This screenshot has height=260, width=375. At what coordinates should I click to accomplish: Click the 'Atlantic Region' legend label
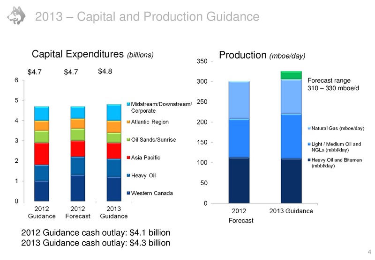point(150,122)
